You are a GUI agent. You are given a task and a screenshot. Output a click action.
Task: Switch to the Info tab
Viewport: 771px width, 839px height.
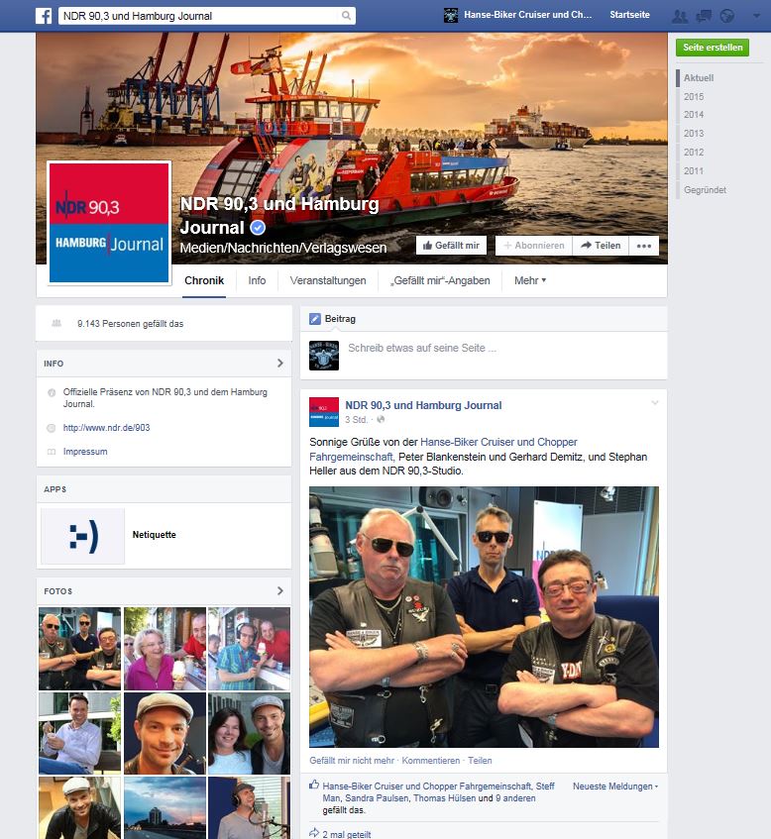pyautogui.click(x=257, y=280)
